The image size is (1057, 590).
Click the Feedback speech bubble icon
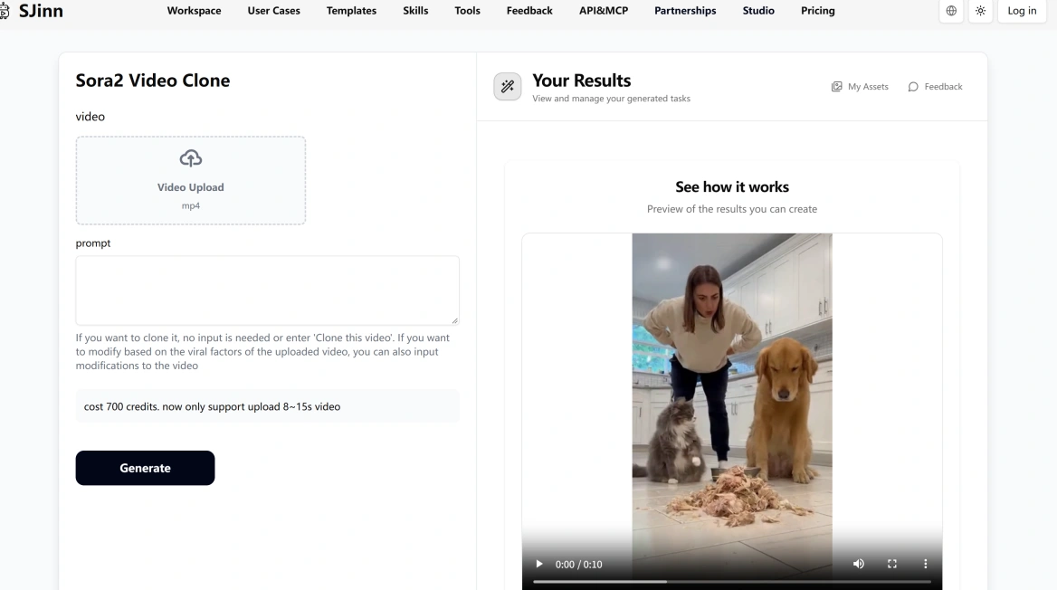click(913, 86)
